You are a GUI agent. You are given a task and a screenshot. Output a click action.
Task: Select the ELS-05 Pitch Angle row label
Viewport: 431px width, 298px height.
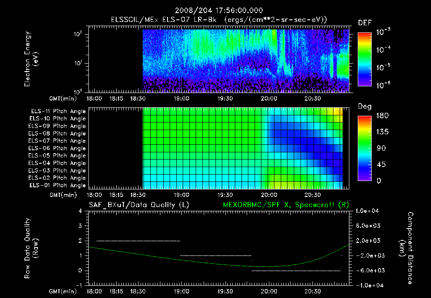[x=57, y=156]
